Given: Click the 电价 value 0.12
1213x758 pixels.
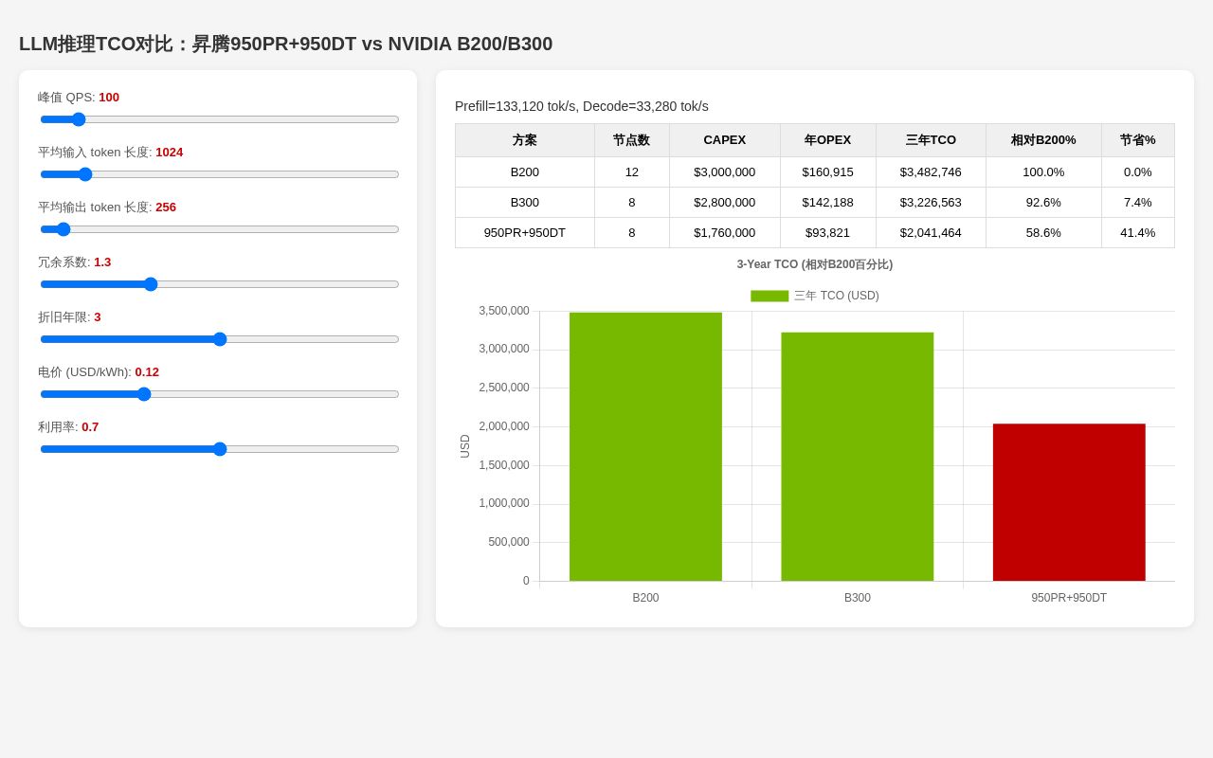Looking at the screenshot, I should click(x=147, y=371).
